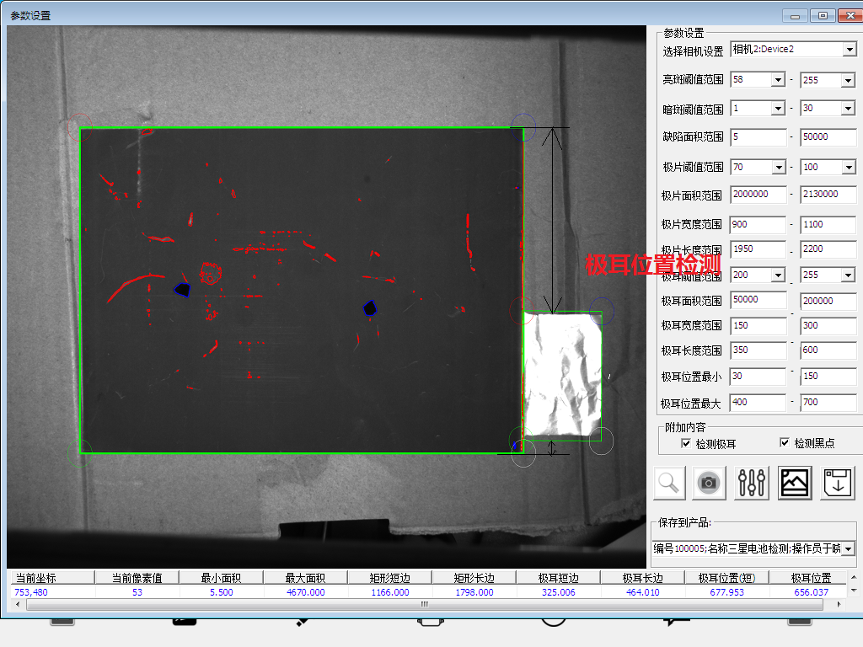Click 极耳长度范围 minimum field 350

pos(758,350)
